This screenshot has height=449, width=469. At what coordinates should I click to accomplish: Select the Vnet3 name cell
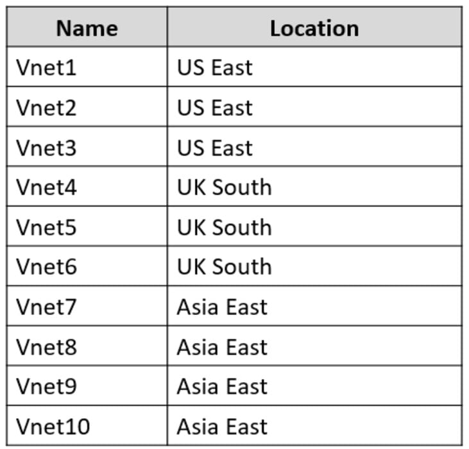point(46,148)
